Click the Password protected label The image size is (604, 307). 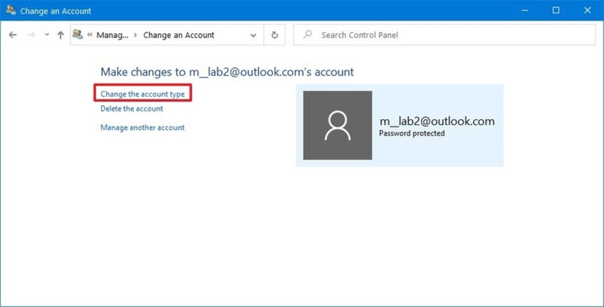click(x=412, y=133)
